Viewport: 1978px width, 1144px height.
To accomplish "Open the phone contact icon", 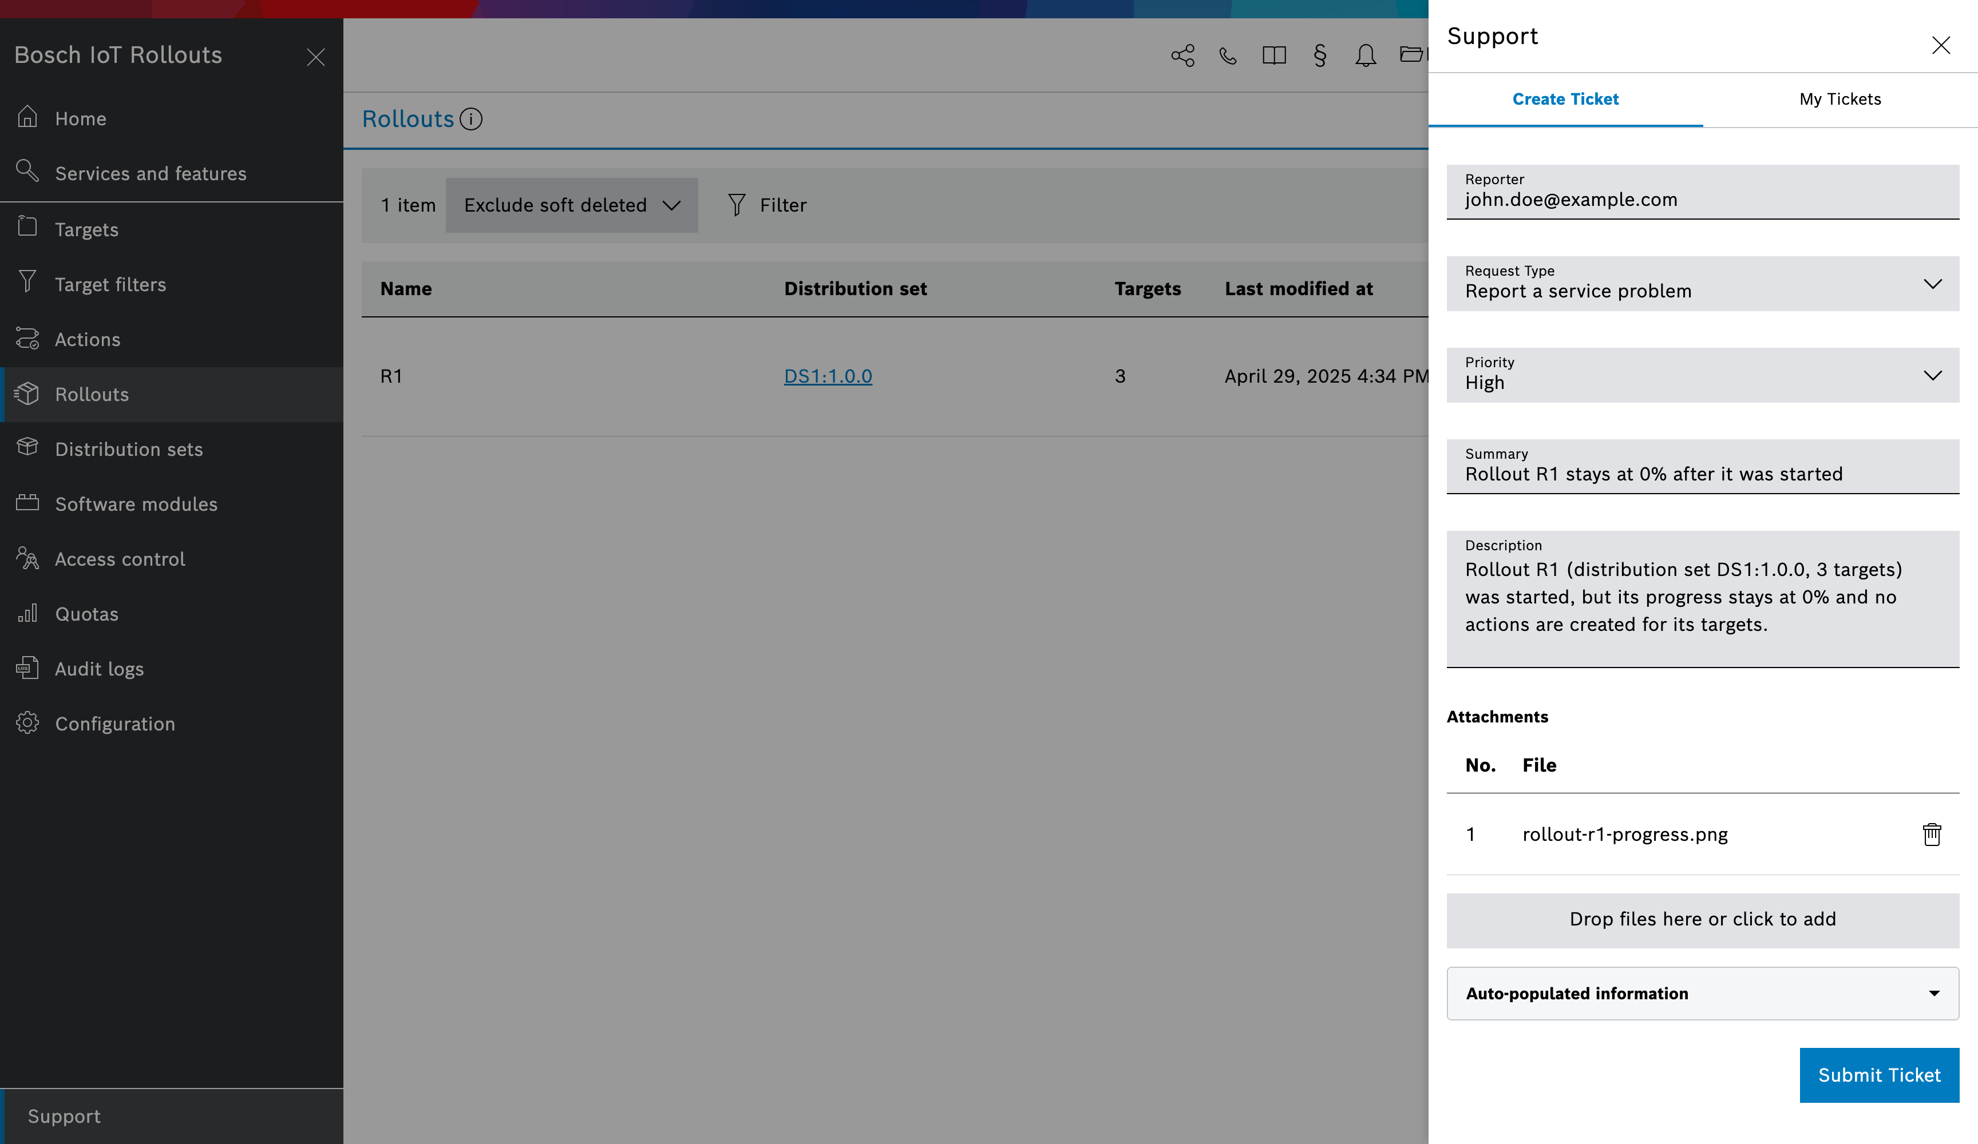I will [x=1228, y=55].
